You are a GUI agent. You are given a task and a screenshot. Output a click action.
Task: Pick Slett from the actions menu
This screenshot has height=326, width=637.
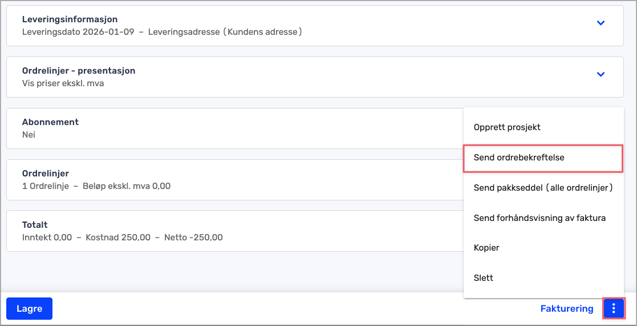pyautogui.click(x=483, y=278)
